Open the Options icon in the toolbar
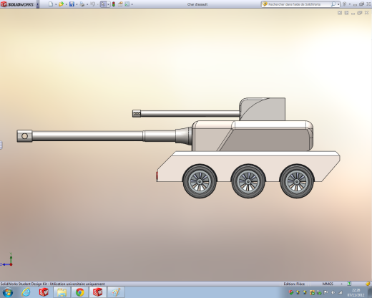This screenshot has height=298, width=372. 127,4
